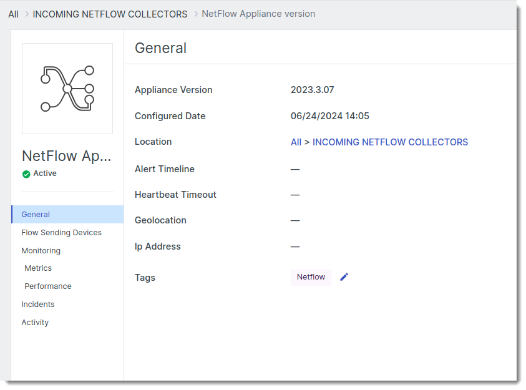Click the chevron after All breadcrumb

point(27,14)
